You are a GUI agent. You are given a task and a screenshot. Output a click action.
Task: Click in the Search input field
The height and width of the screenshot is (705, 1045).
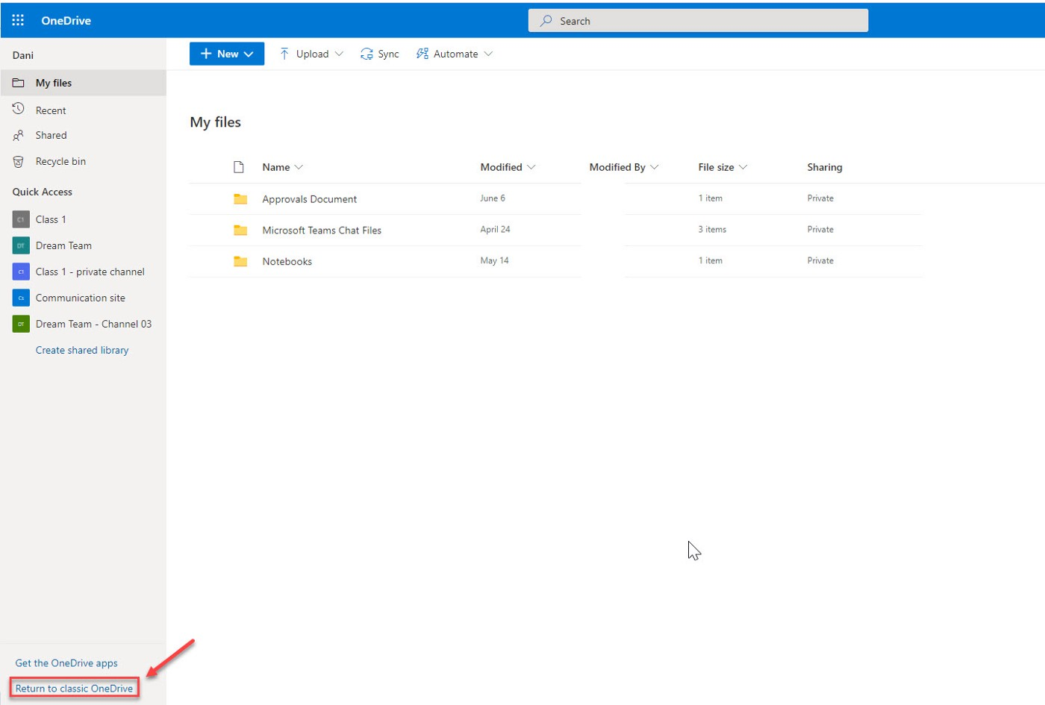point(698,21)
